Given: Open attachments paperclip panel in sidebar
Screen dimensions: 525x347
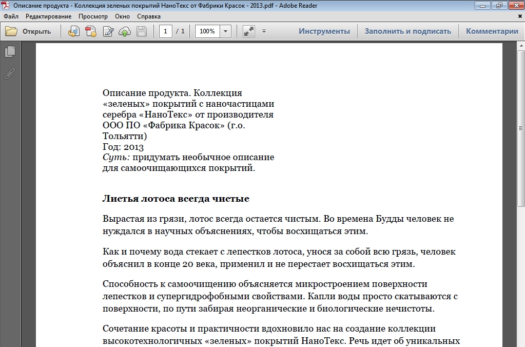Looking at the screenshot, I should pyautogui.click(x=10, y=74).
